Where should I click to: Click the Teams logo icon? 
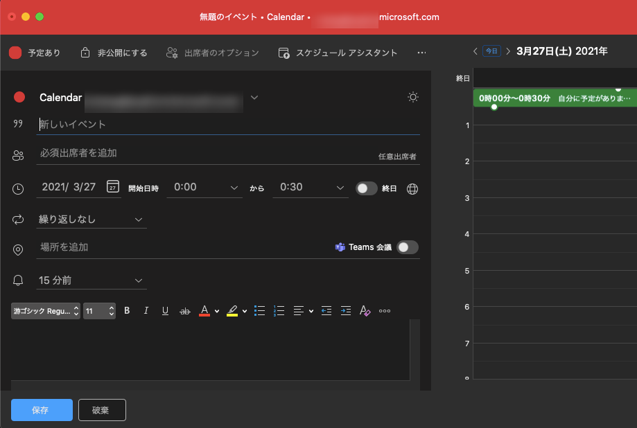(340, 247)
